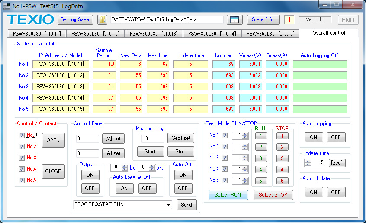Click the TEXIO logo
366x223 pixels.
pyautogui.click(x=31, y=19)
